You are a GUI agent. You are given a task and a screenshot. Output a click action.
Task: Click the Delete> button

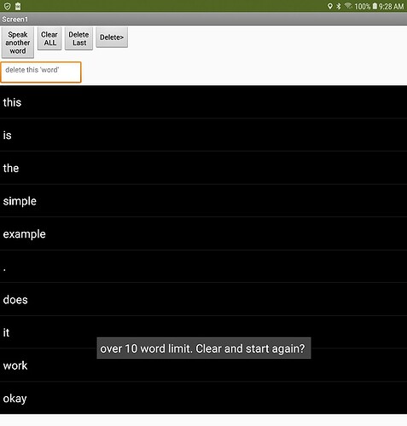pos(112,37)
